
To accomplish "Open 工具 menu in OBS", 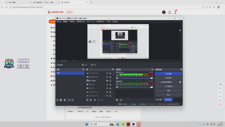I will click(108, 22).
